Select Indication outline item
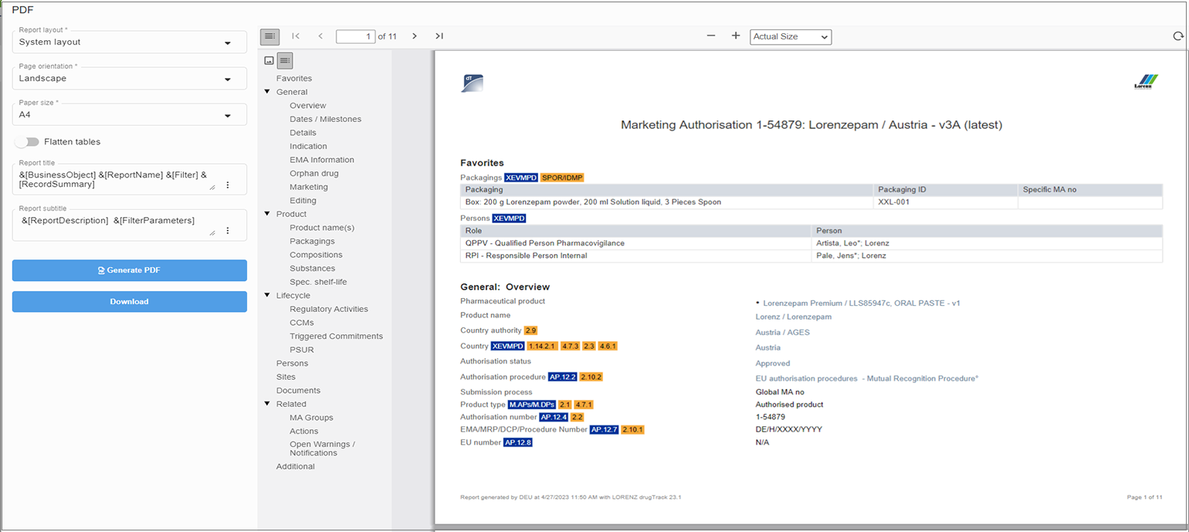This screenshot has height=532, width=1189. (x=308, y=146)
